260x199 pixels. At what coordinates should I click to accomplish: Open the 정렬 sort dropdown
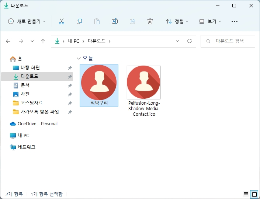coord(177,21)
